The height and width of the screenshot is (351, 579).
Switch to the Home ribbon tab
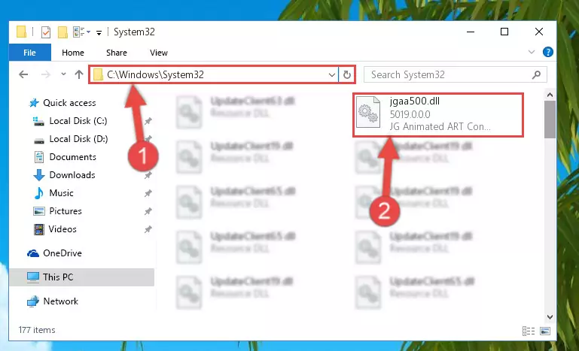tap(73, 53)
